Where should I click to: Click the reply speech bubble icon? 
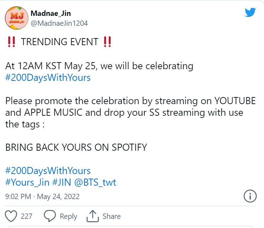point(50,216)
